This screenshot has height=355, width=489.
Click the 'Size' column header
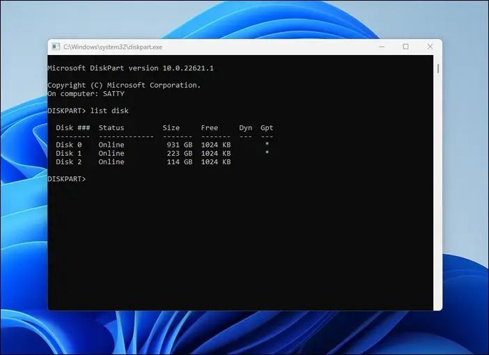pos(171,128)
